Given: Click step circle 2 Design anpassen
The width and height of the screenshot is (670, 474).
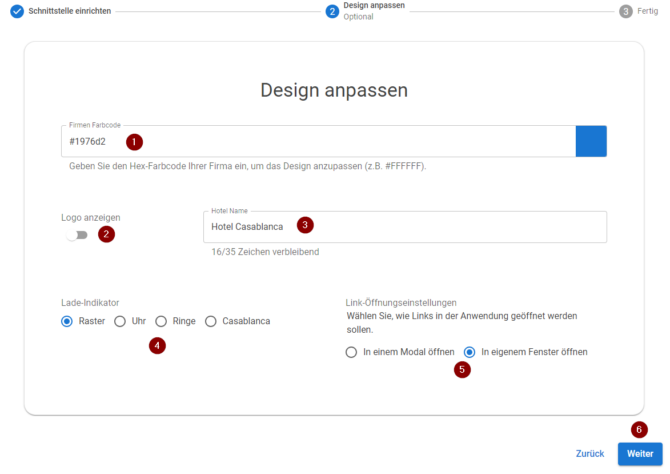Looking at the screenshot, I should [333, 11].
